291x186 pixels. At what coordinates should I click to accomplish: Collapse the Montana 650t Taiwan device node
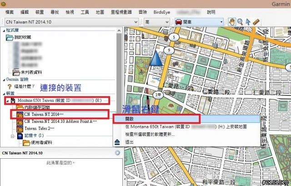(8, 101)
